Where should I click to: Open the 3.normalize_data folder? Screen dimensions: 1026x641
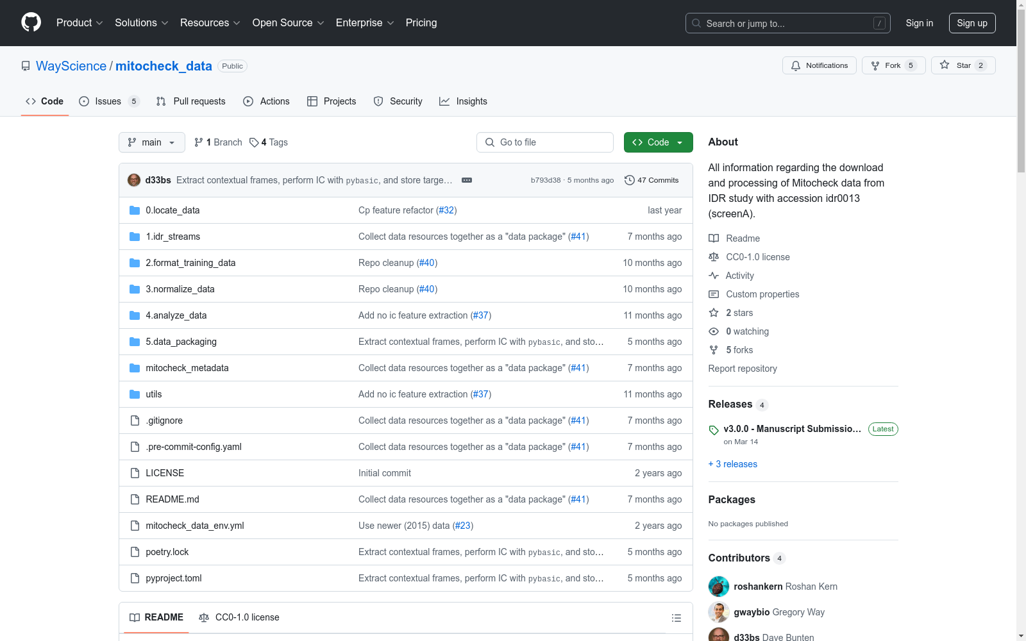tap(180, 289)
